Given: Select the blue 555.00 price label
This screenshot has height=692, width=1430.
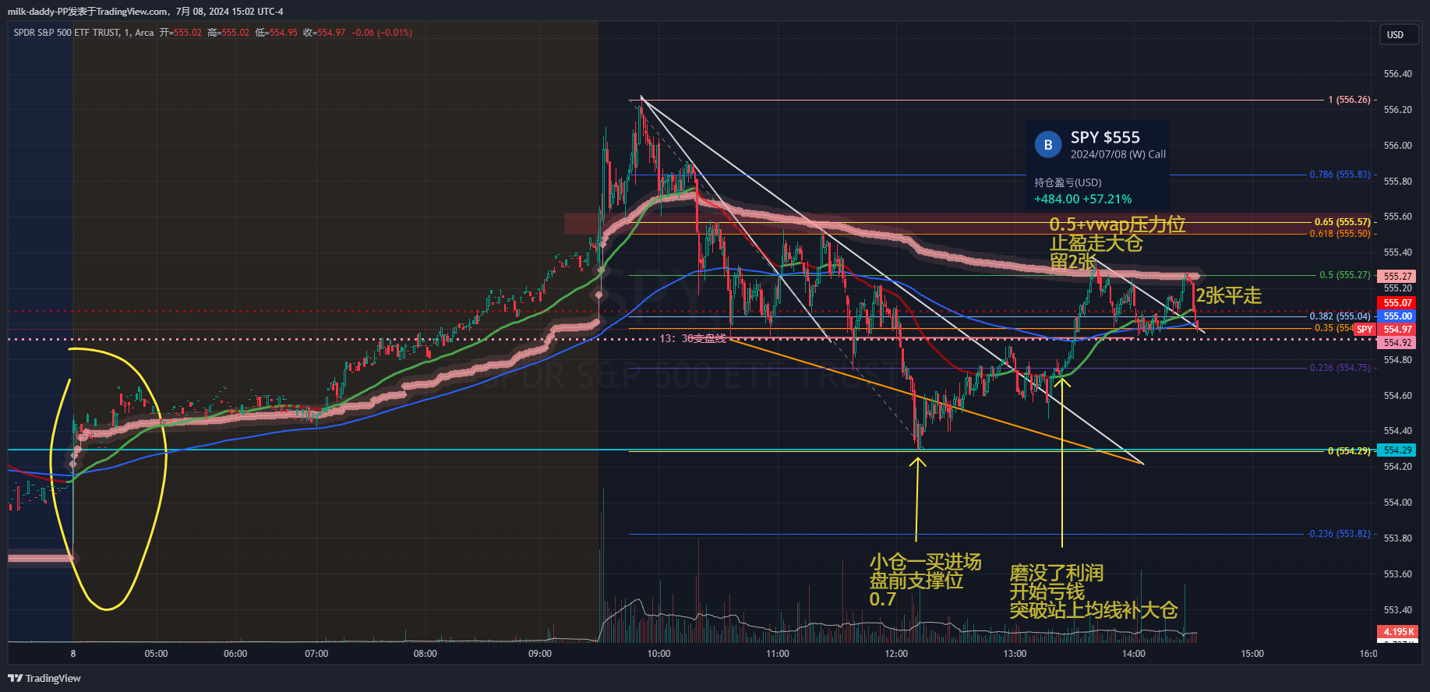Looking at the screenshot, I should point(1397,316).
